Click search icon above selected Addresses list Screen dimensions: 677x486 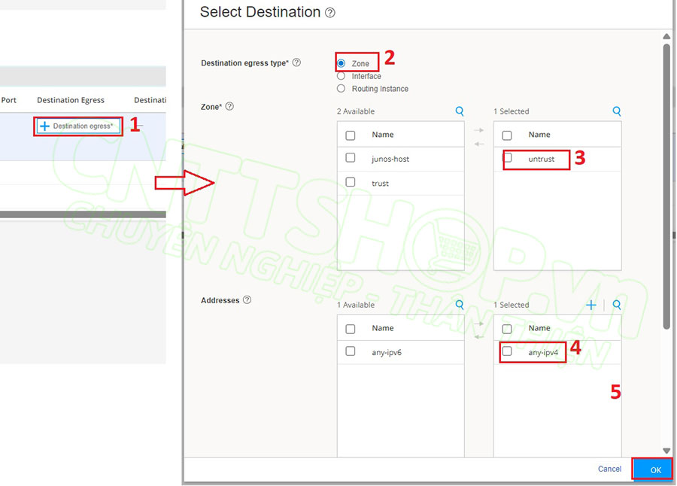[x=617, y=305]
